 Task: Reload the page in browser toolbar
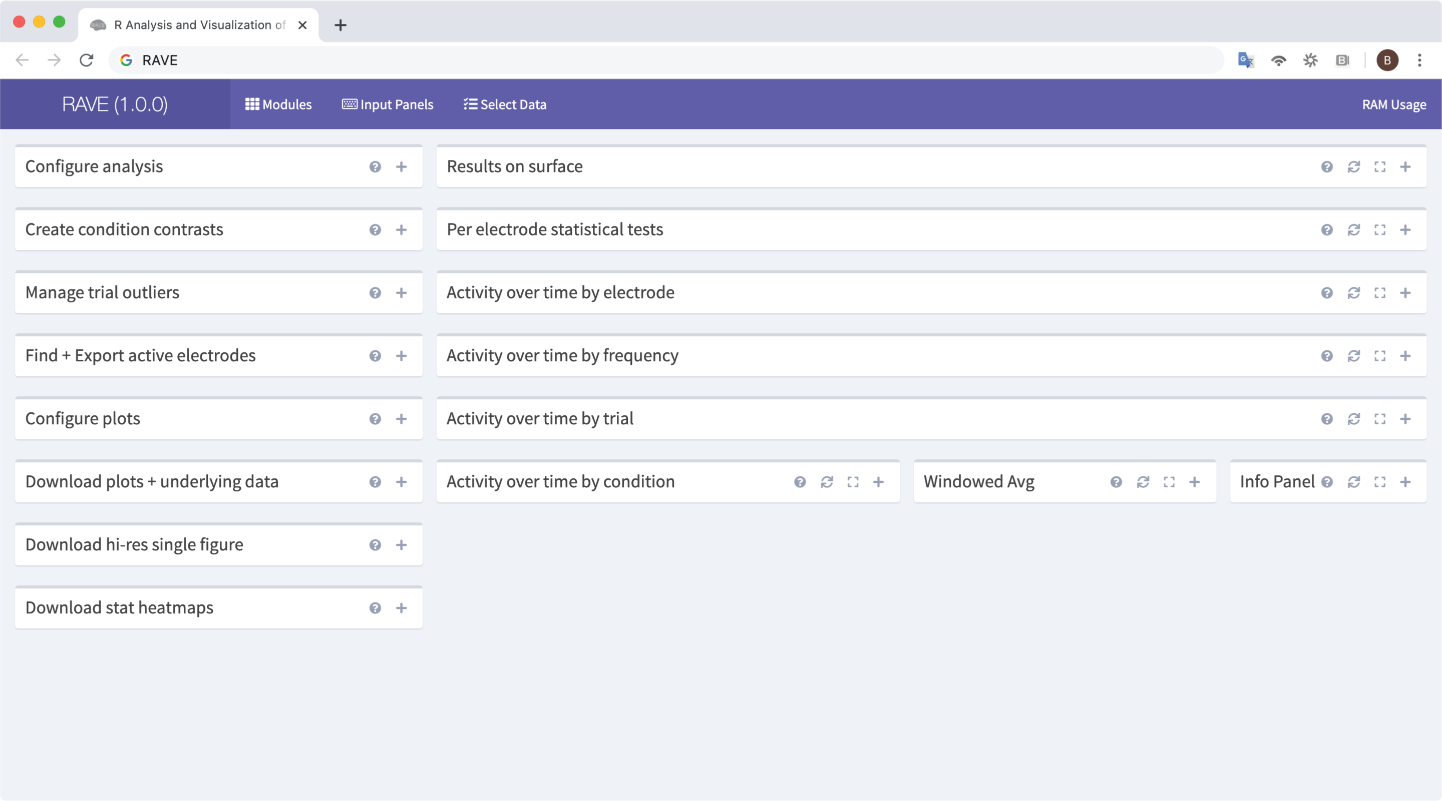86,61
